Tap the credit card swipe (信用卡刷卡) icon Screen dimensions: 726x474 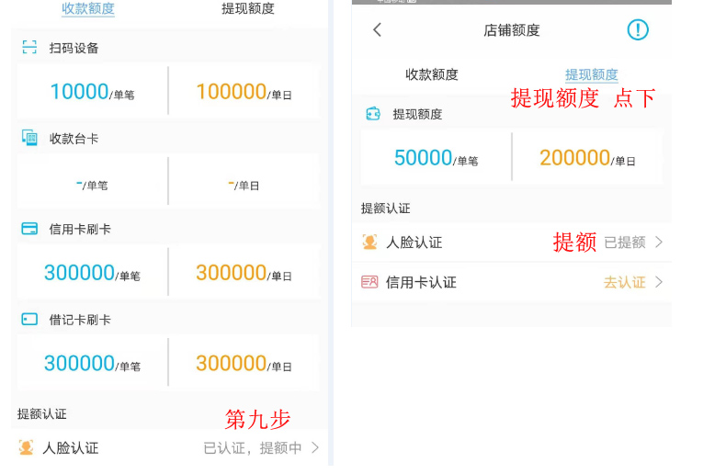[29, 229]
